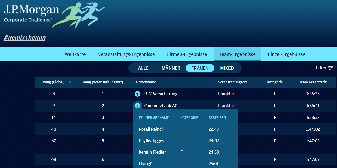Click team time 1:36:41

pos(313,106)
